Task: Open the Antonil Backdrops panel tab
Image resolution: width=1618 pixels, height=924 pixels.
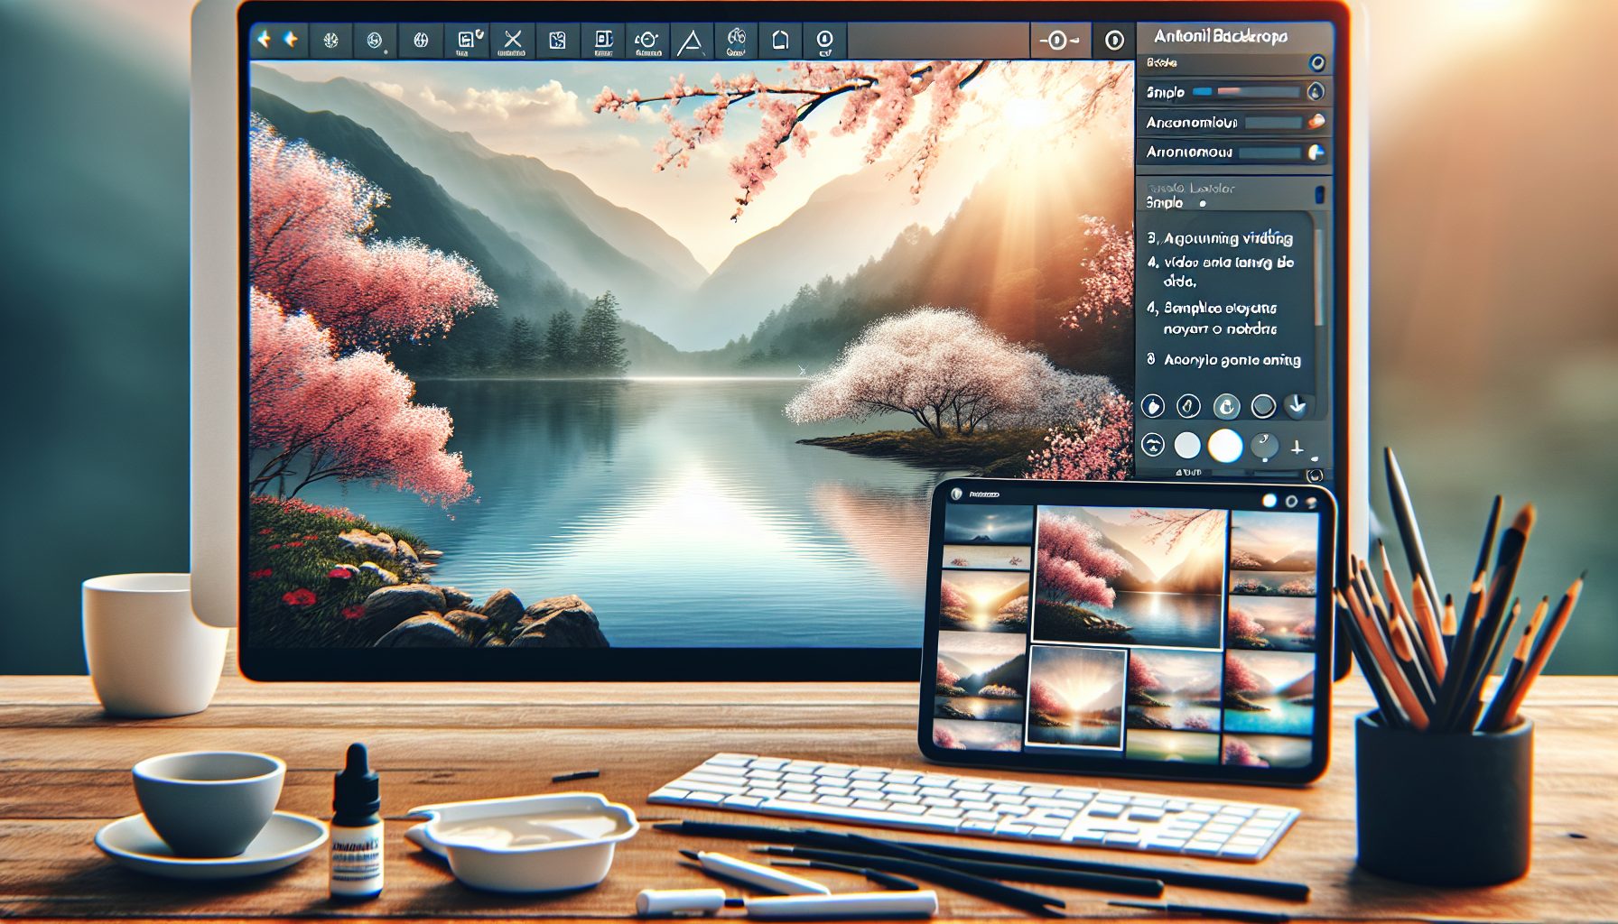Action: tap(1220, 37)
